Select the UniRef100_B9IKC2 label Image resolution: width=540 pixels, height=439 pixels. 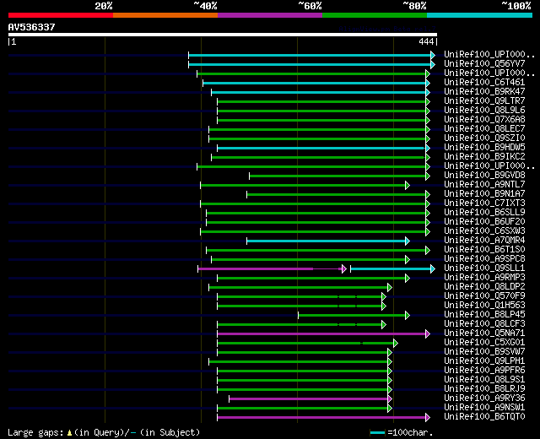tap(484, 157)
